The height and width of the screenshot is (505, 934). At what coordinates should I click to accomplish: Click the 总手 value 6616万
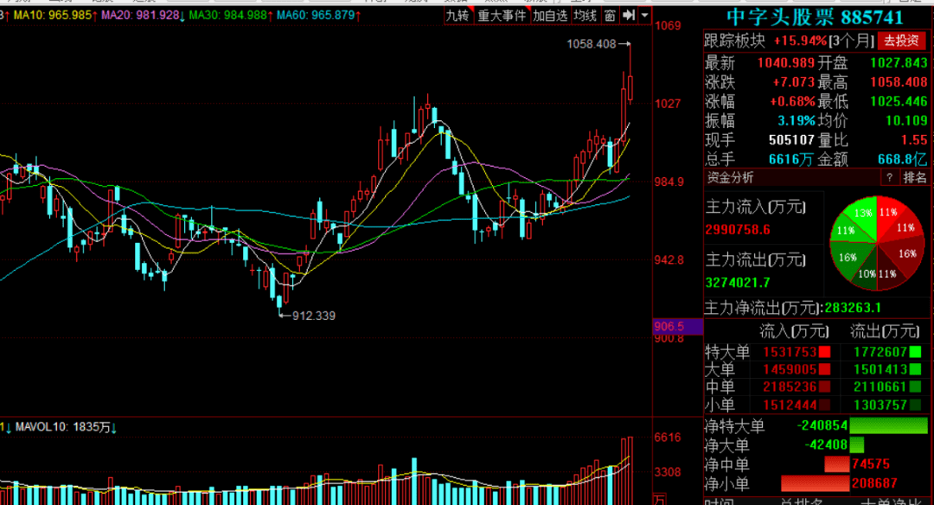[x=791, y=159]
